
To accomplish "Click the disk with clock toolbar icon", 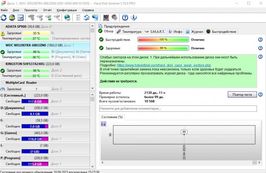I will point(40,17).
